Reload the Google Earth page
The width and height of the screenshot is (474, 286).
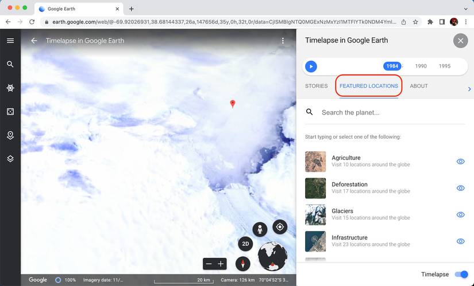[32, 22]
